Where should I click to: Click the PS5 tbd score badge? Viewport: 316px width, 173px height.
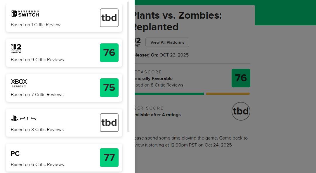tap(109, 123)
